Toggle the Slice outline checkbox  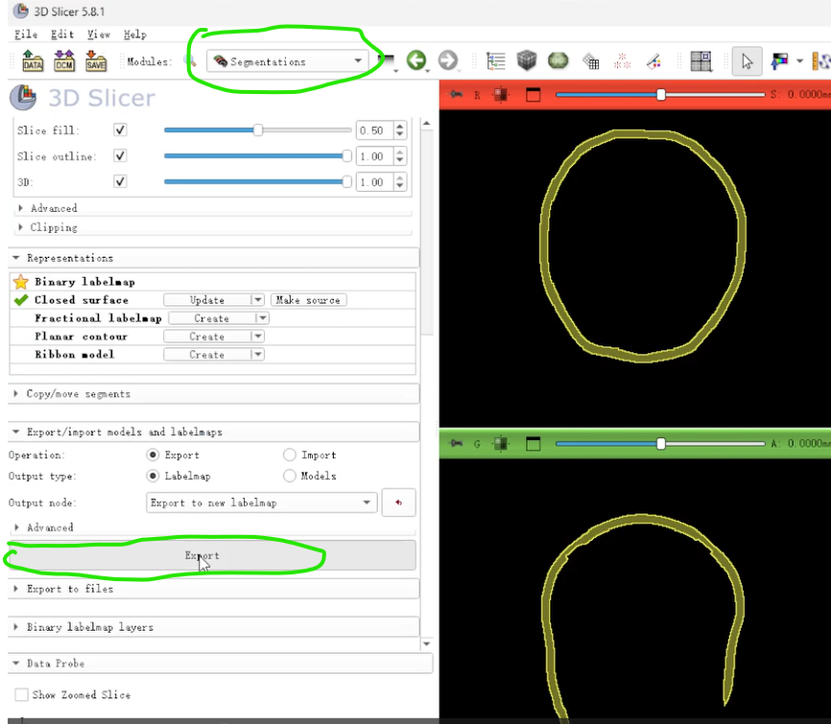click(x=120, y=155)
